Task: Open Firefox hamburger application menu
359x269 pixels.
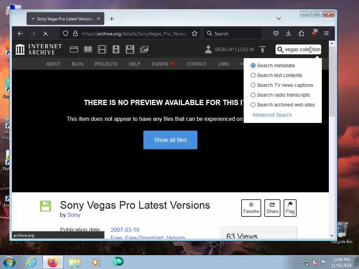Action: click(x=326, y=34)
